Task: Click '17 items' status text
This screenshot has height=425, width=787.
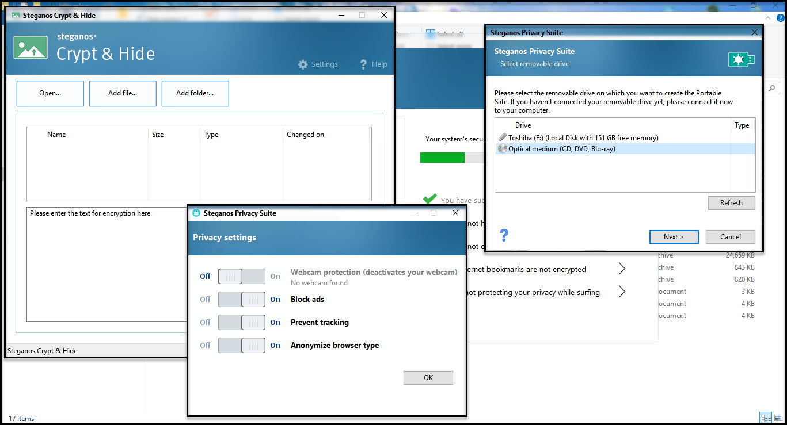Action: click(21, 418)
